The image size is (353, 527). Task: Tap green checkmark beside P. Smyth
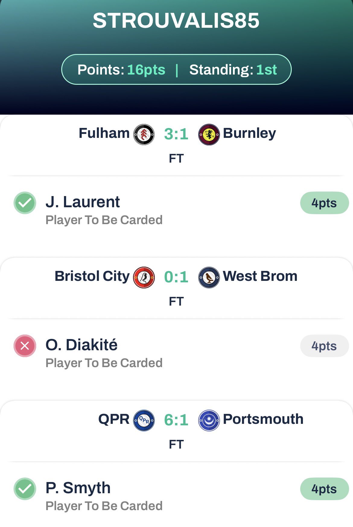(25, 489)
